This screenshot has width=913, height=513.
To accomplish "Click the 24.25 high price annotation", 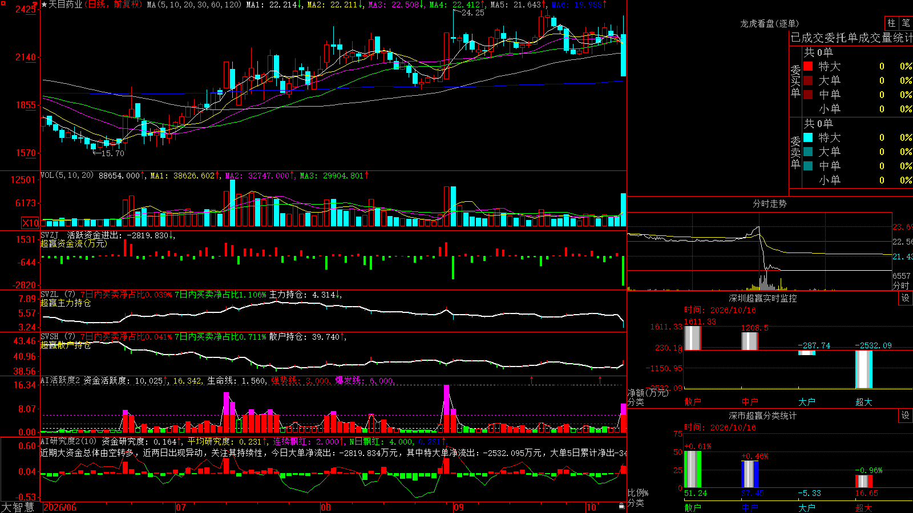I will (472, 13).
